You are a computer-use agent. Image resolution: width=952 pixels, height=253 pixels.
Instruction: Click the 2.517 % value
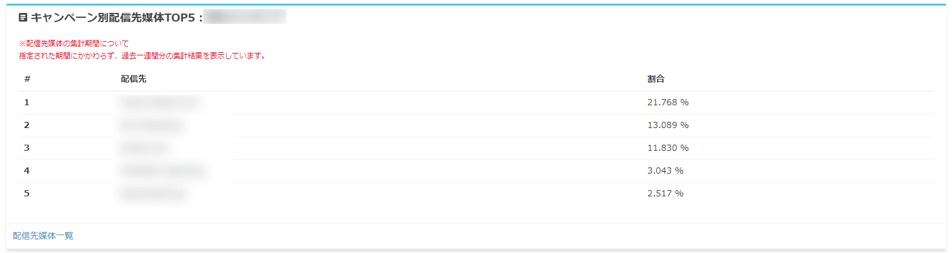click(x=665, y=193)
